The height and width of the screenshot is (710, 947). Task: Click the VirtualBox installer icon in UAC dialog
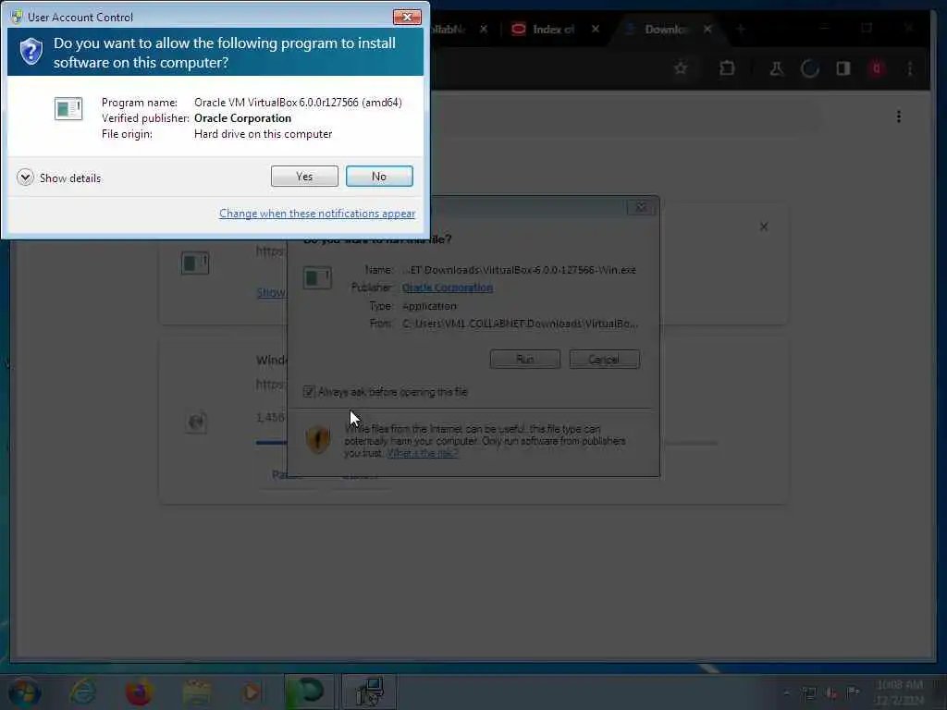[x=68, y=109]
